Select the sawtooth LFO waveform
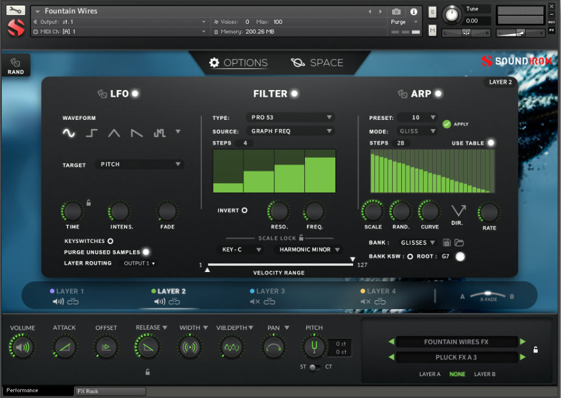The height and width of the screenshot is (398, 561). 137,133
